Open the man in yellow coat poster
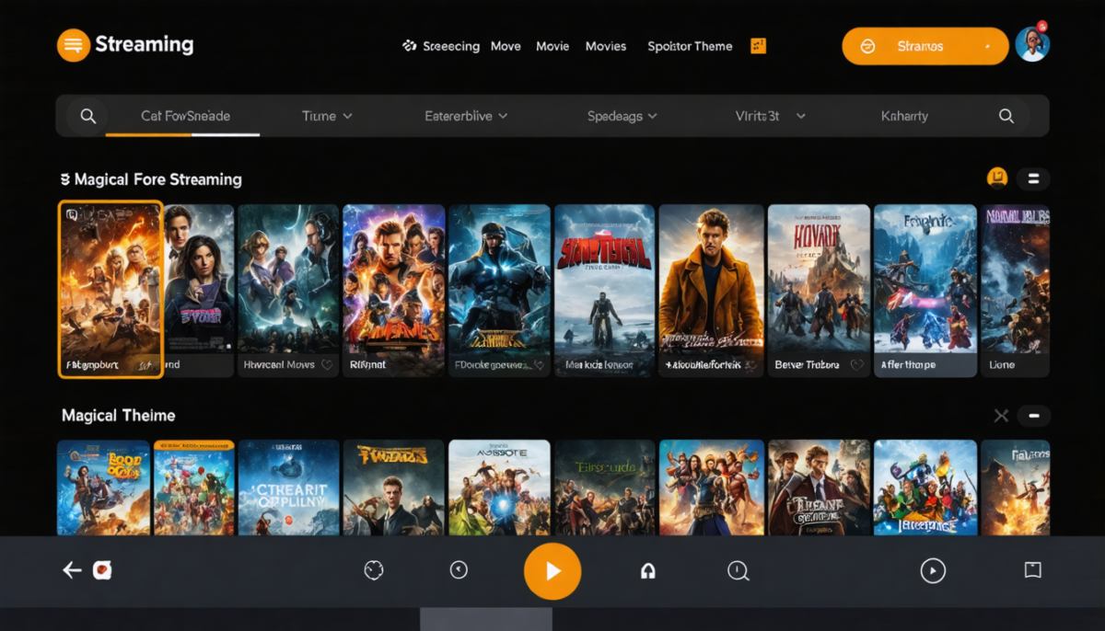This screenshot has height=631, width=1105. 711,290
